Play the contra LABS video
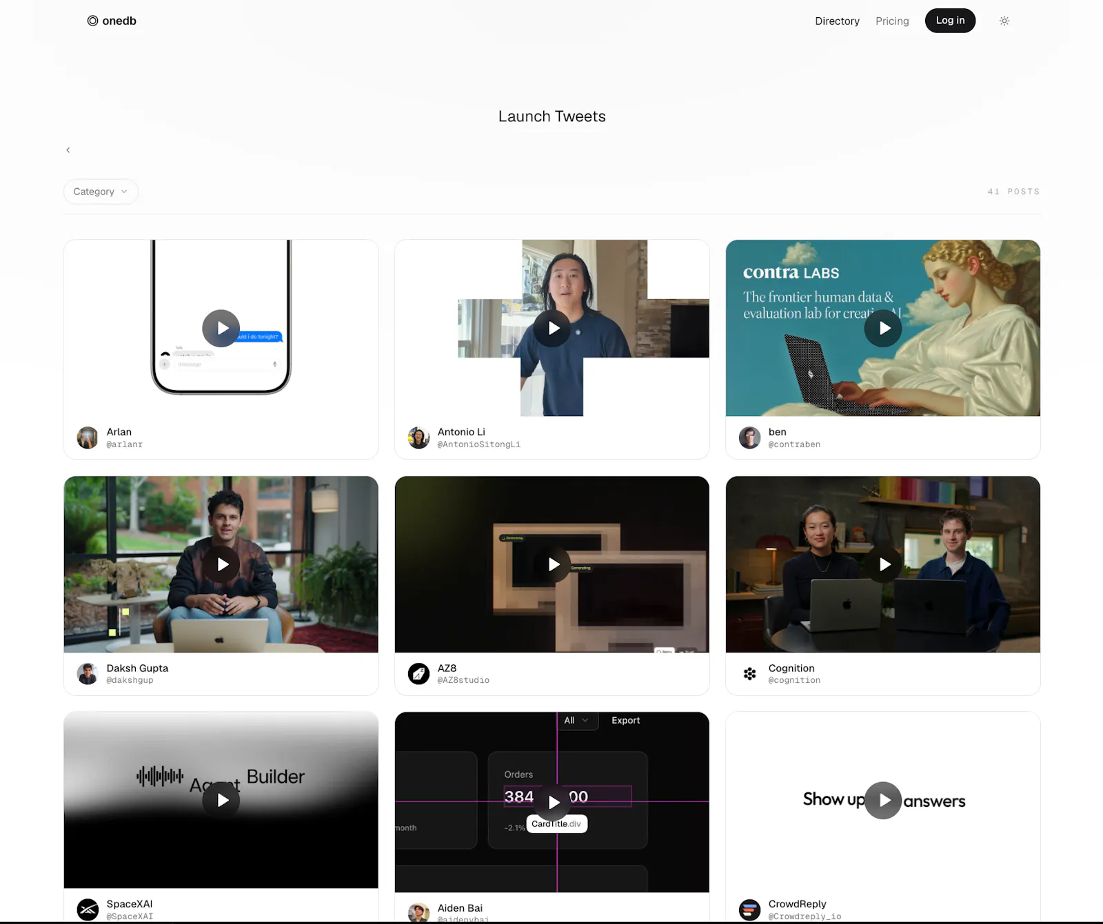The image size is (1103, 924). (x=883, y=328)
